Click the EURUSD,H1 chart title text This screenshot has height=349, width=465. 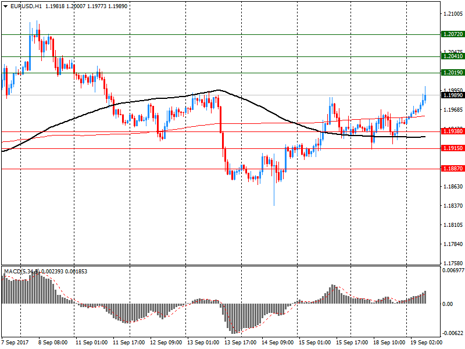pyautogui.click(x=26, y=6)
